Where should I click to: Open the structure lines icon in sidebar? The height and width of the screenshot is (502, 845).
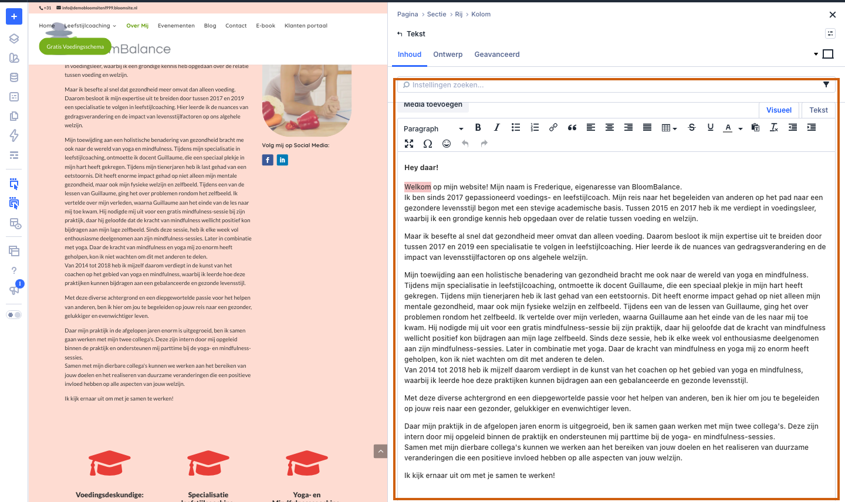(x=14, y=155)
